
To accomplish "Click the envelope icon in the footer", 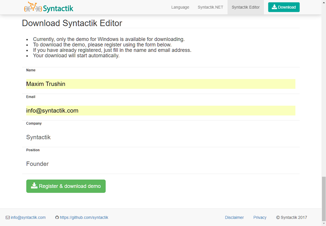I will [x=8, y=217].
